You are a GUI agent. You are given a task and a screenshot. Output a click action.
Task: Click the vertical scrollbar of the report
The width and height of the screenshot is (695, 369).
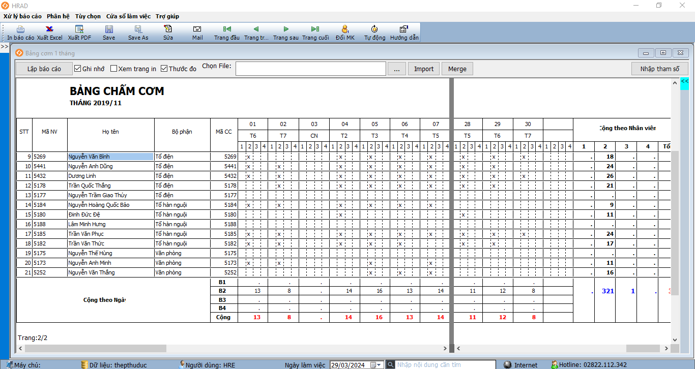pyautogui.click(x=675, y=229)
